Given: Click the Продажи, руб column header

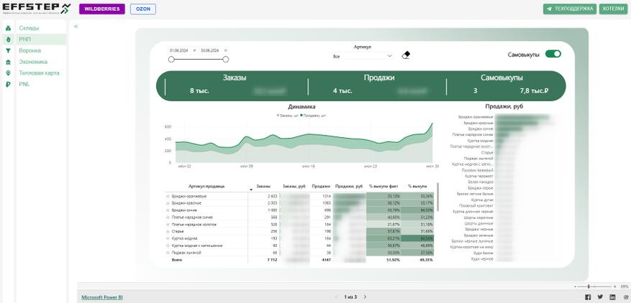Looking at the screenshot, I should 349,187.
